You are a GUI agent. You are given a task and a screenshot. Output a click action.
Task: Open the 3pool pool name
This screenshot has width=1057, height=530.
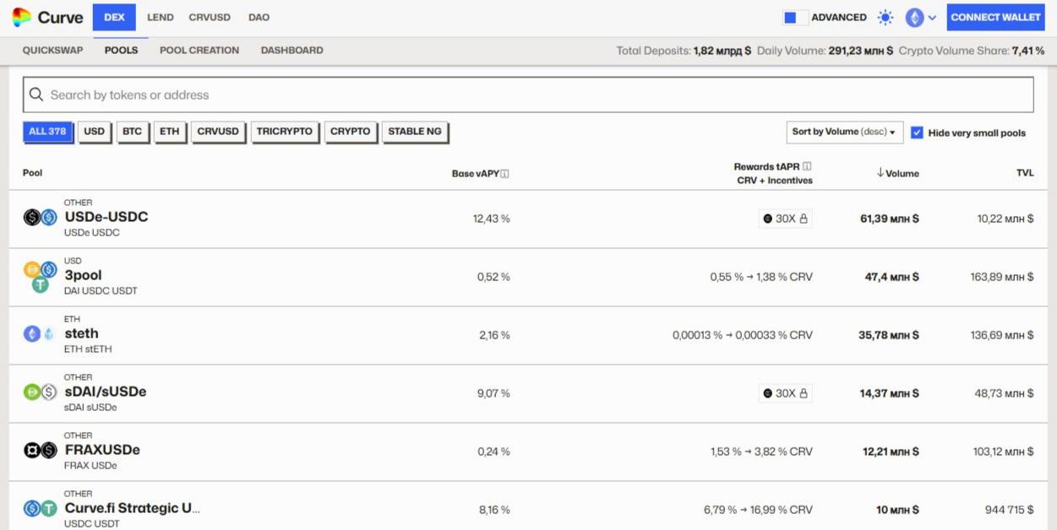click(x=83, y=275)
